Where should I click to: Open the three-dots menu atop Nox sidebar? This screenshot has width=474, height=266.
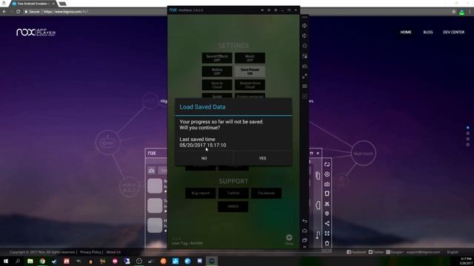point(304,17)
